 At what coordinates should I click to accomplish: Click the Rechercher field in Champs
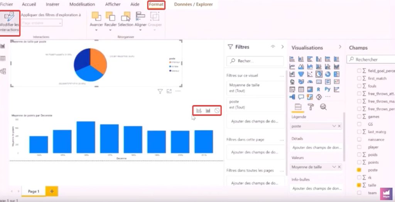(x=371, y=59)
